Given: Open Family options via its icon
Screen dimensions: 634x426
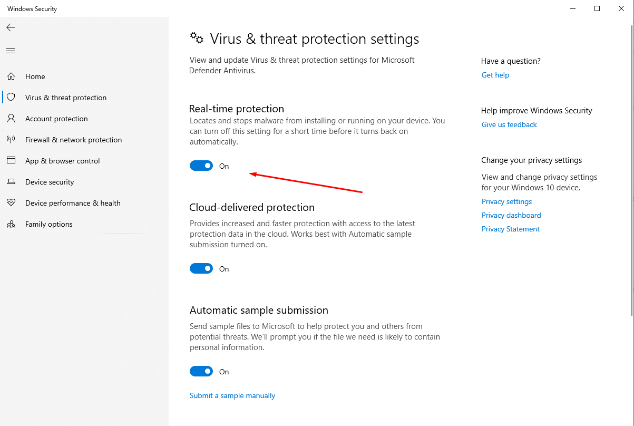Looking at the screenshot, I should tap(11, 224).
